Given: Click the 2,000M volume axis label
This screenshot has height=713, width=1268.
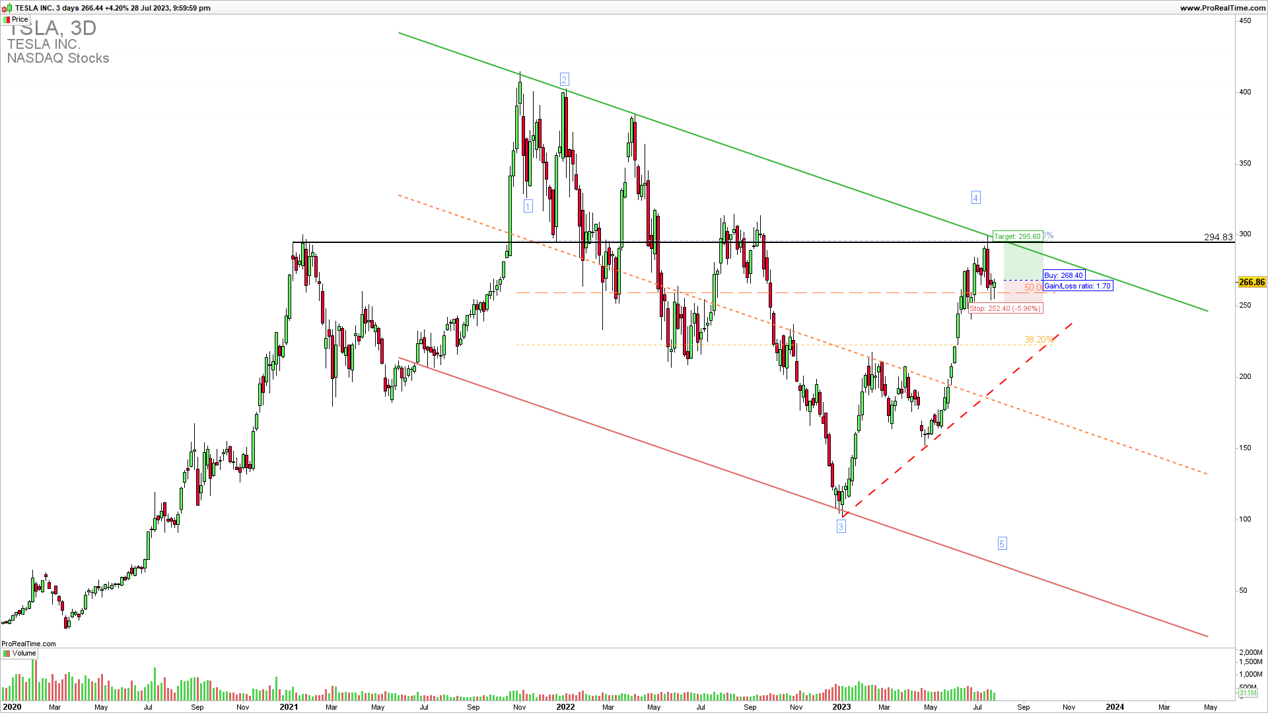Looking at the screenshot, I should [x=1250, y=652].
